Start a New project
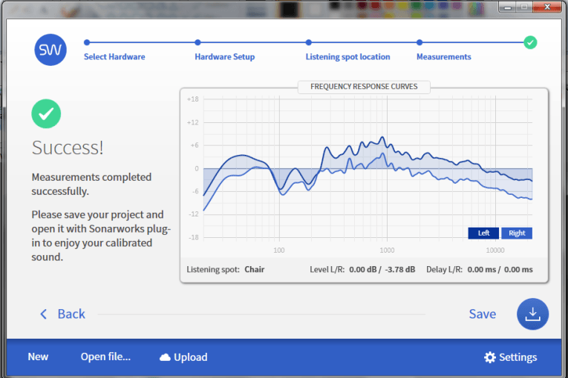This screenshot has height=378, width=568. coord(38,357)
